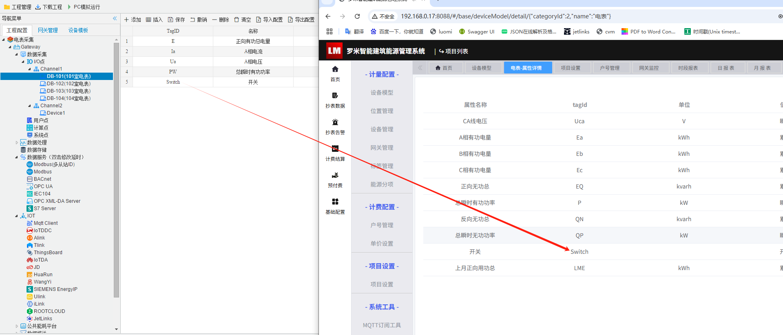Screen dimensions: 783x335
Task: Open 网关管理 in web side menu
Action: click(382, 148)
